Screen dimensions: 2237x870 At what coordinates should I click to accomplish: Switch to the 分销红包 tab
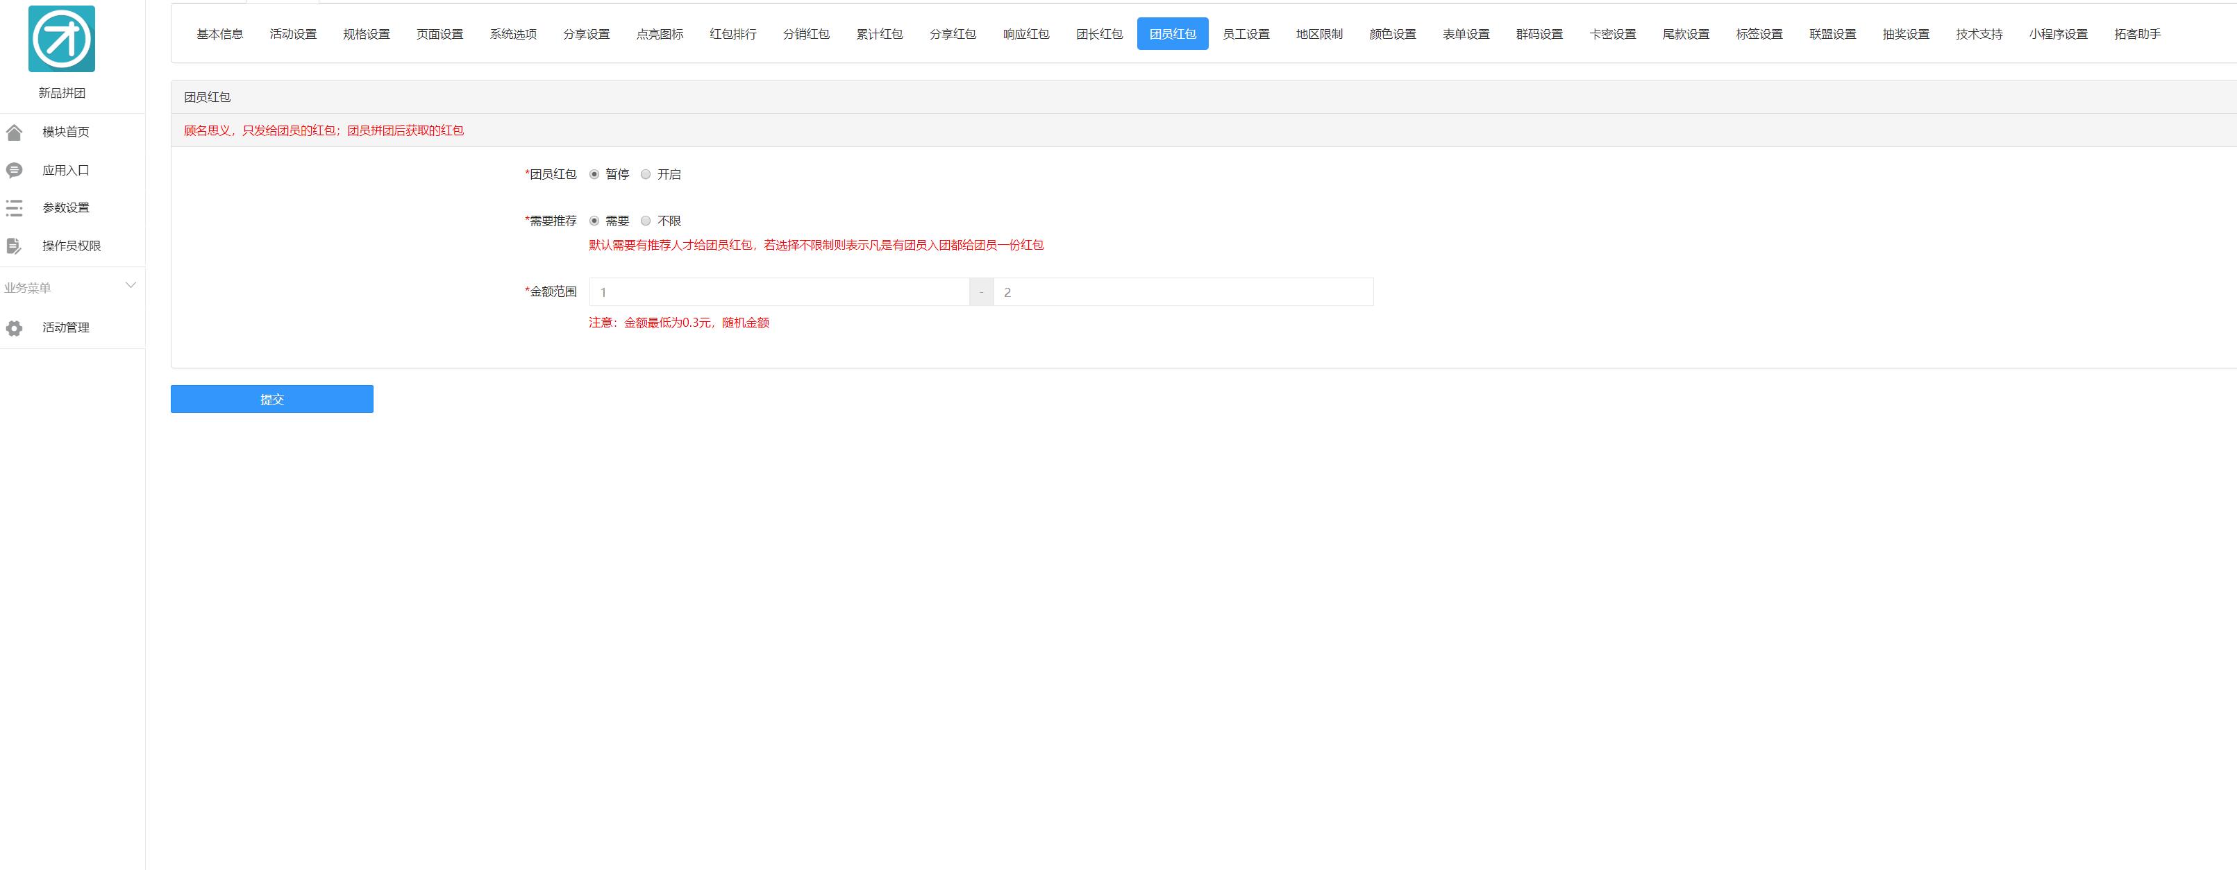[806, 34]
